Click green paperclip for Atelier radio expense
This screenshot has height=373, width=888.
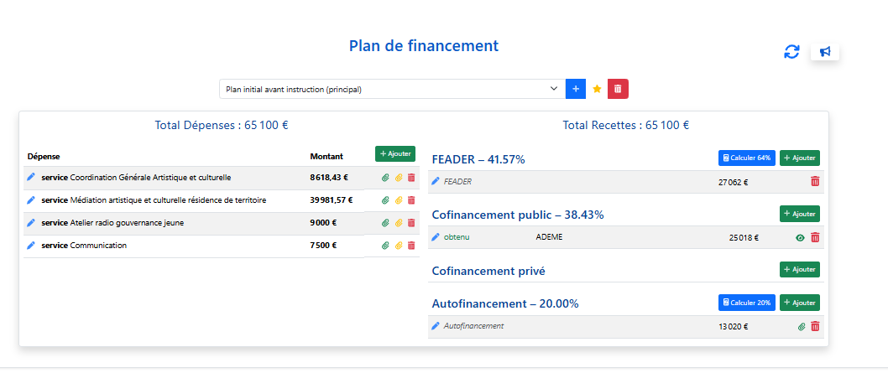click(386, 223)
